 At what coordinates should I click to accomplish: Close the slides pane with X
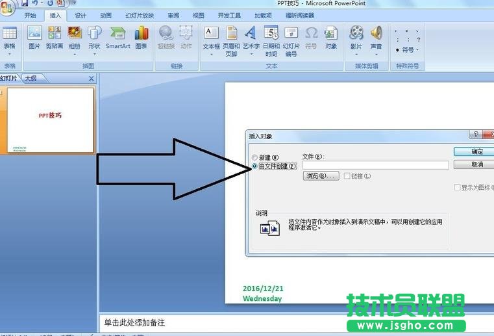pos(91,79)
